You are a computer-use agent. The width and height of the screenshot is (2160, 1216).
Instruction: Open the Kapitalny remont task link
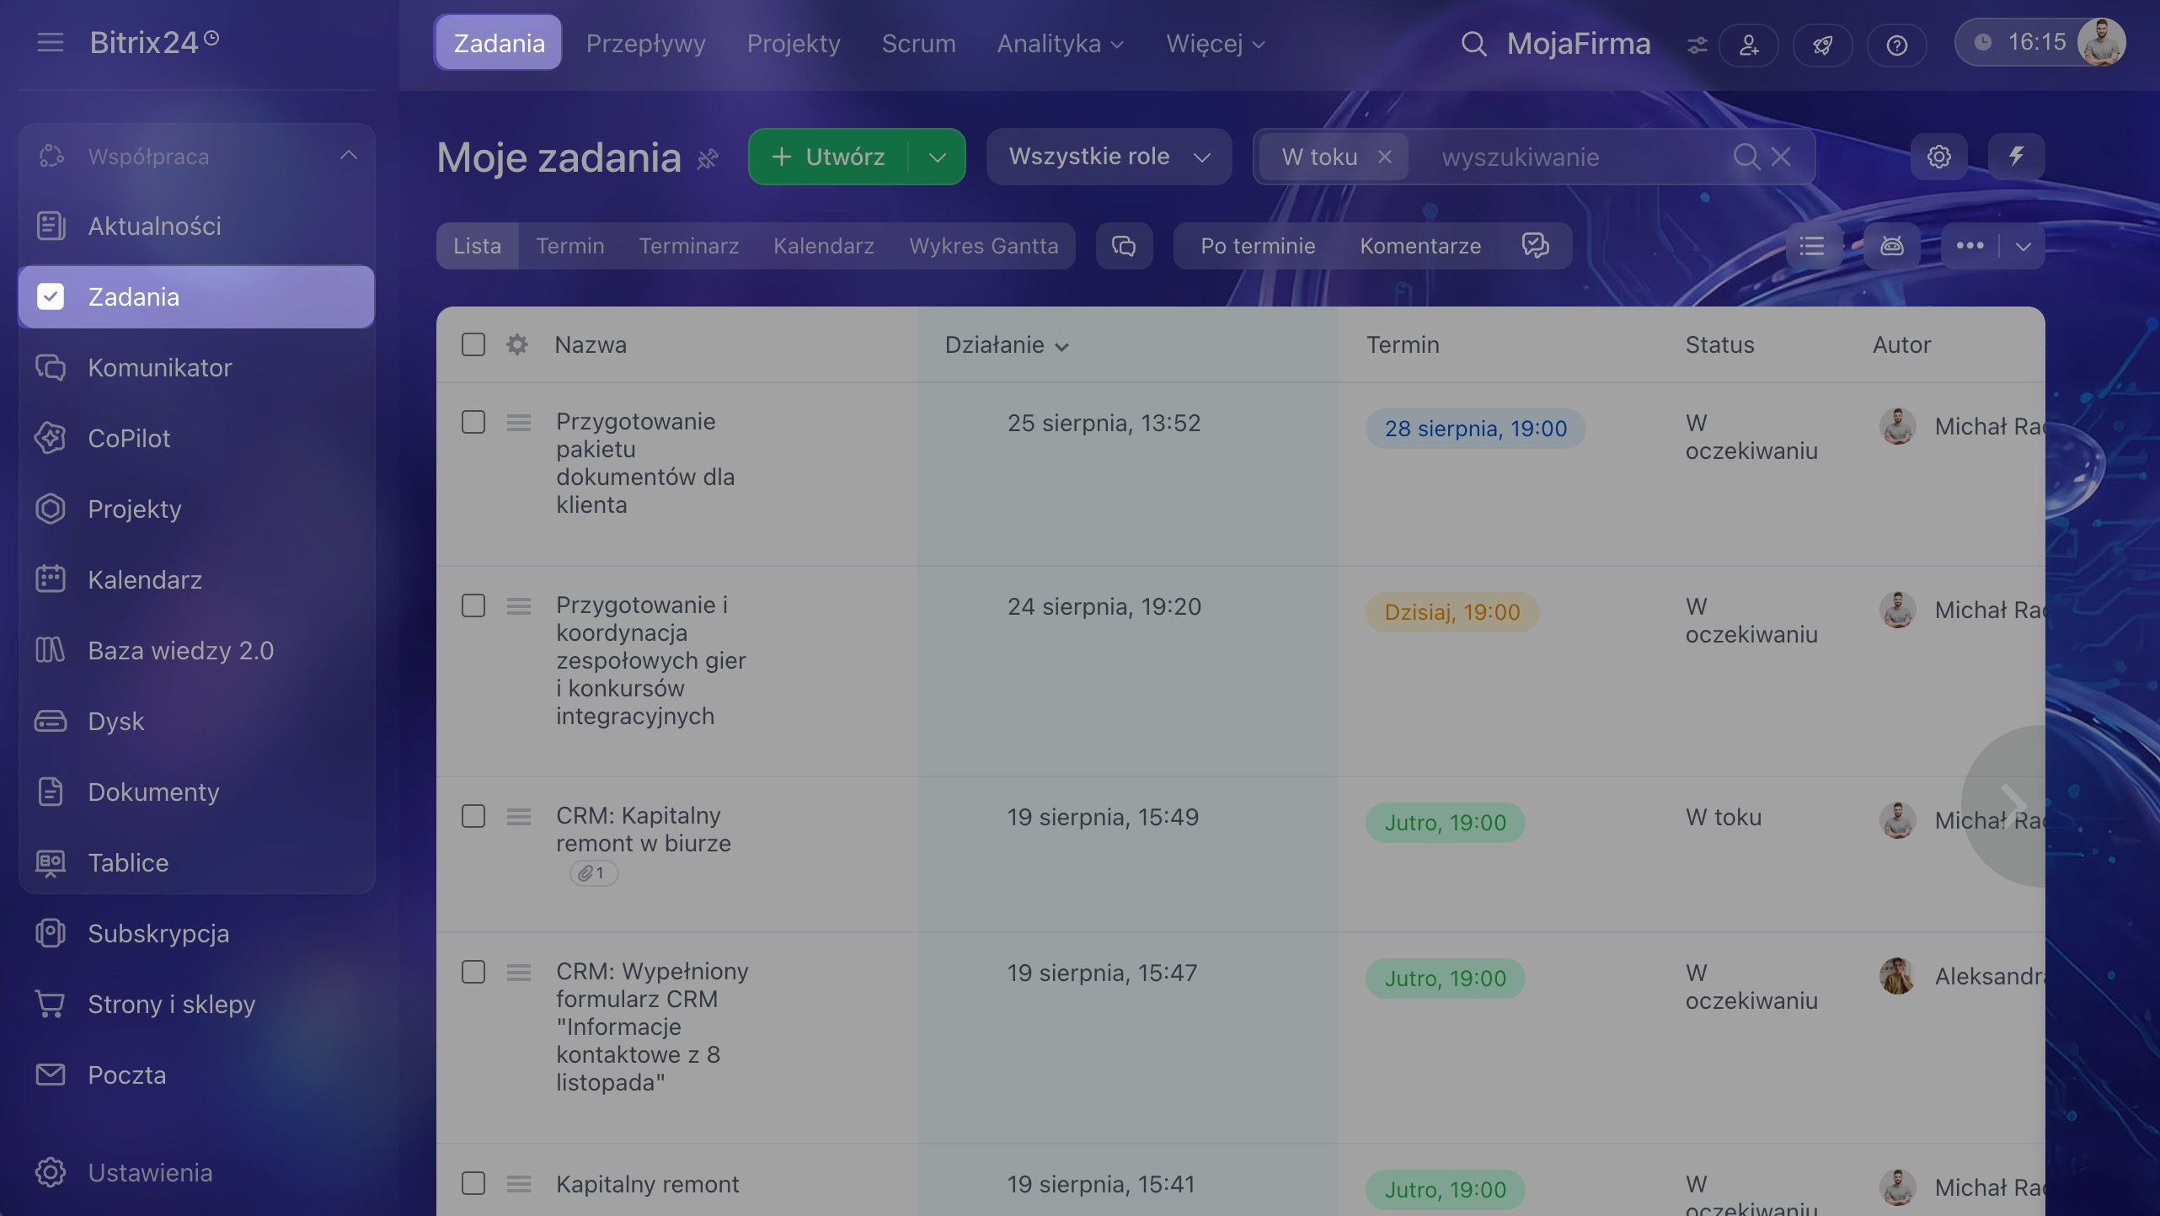(x=648, y=1184)
